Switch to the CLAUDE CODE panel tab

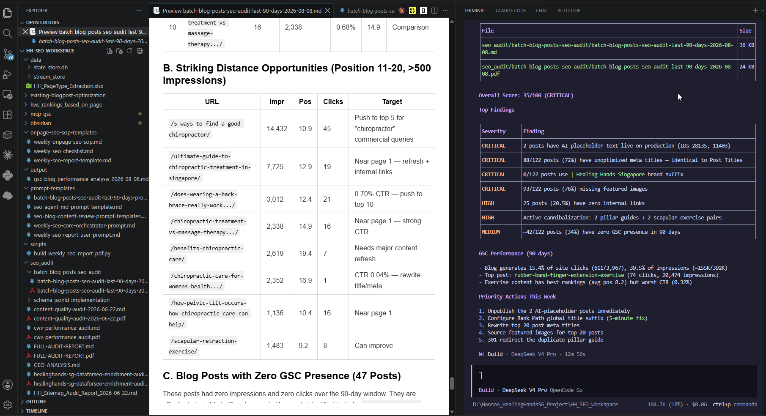(x=511, y=11)
